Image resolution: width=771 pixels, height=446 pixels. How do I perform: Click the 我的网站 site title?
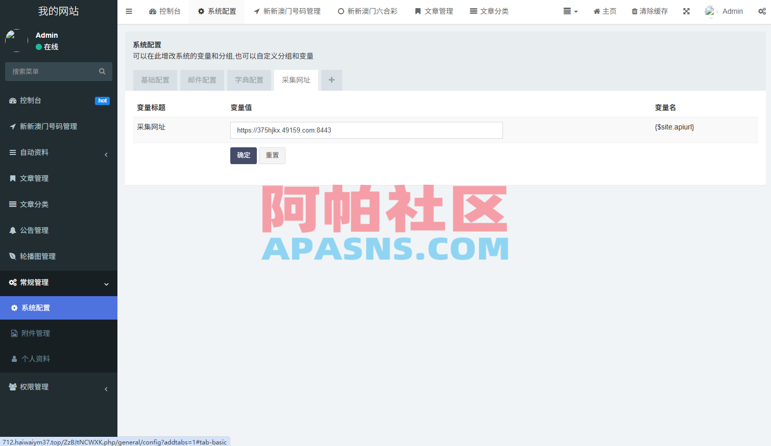tap(59, 11)
